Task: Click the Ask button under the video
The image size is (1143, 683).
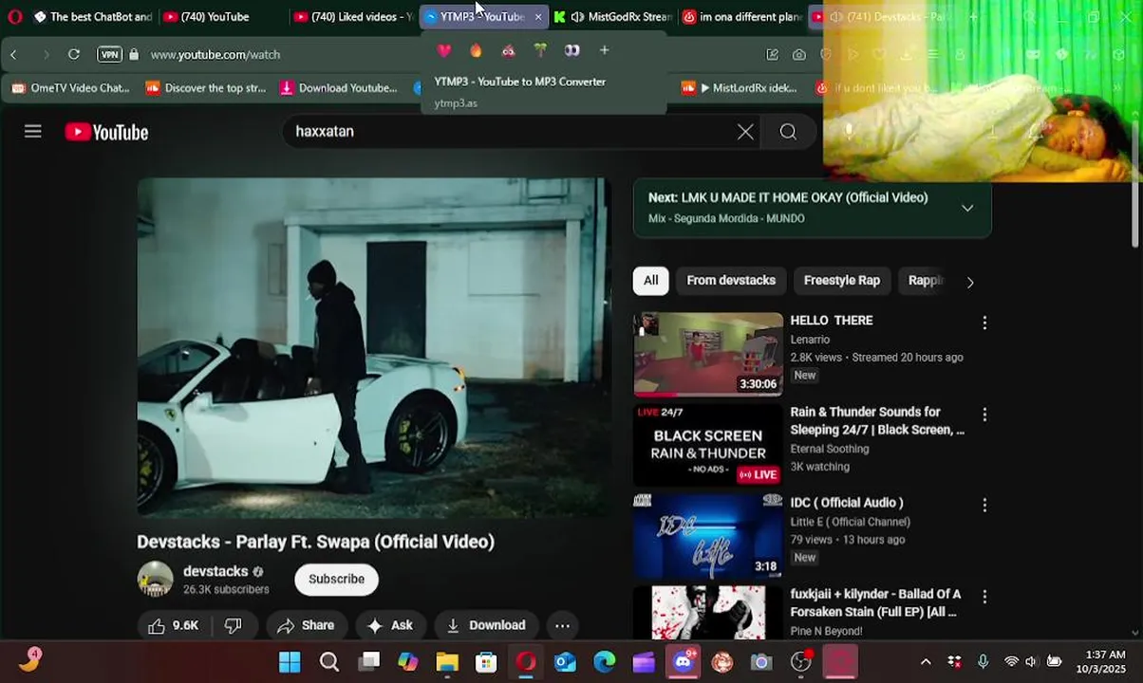Action: pos(390,625)
